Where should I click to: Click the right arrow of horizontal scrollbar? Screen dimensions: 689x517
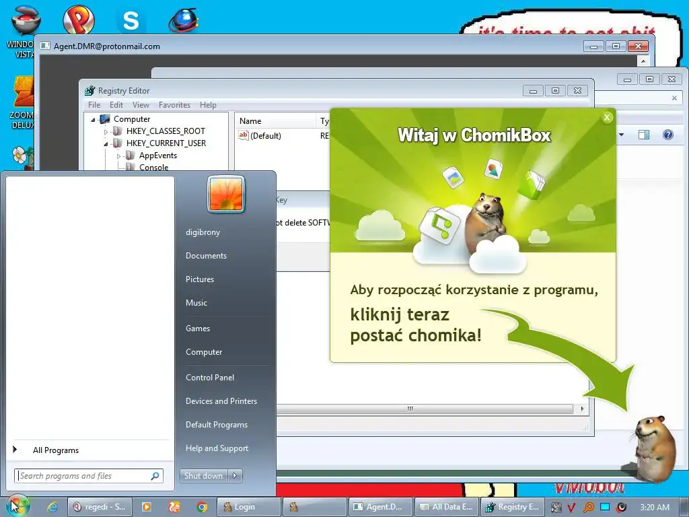(582, 409)
